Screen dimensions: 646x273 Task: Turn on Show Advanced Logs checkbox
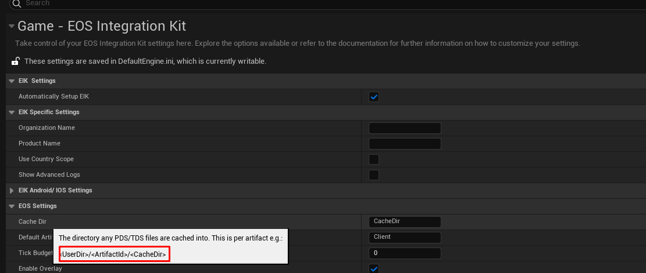[x=374, y=175]
